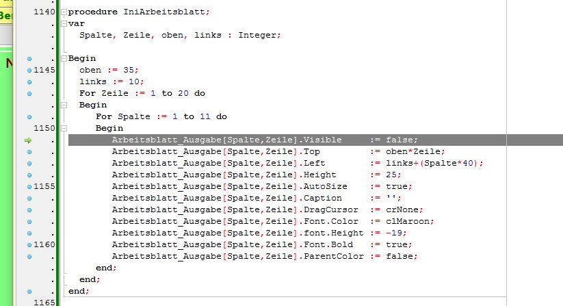Click the green execution arrow in the gutter
The height and width of the screenshot is (306, 563).
point(29,140)
